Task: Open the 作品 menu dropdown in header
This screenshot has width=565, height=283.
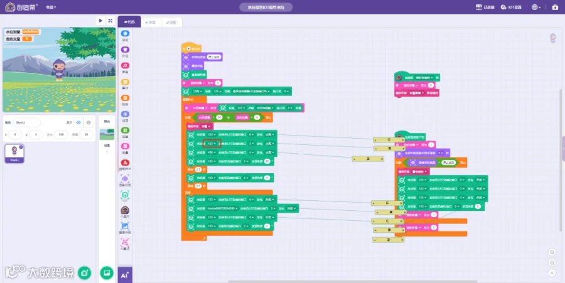Action: (x=51, y=7)
